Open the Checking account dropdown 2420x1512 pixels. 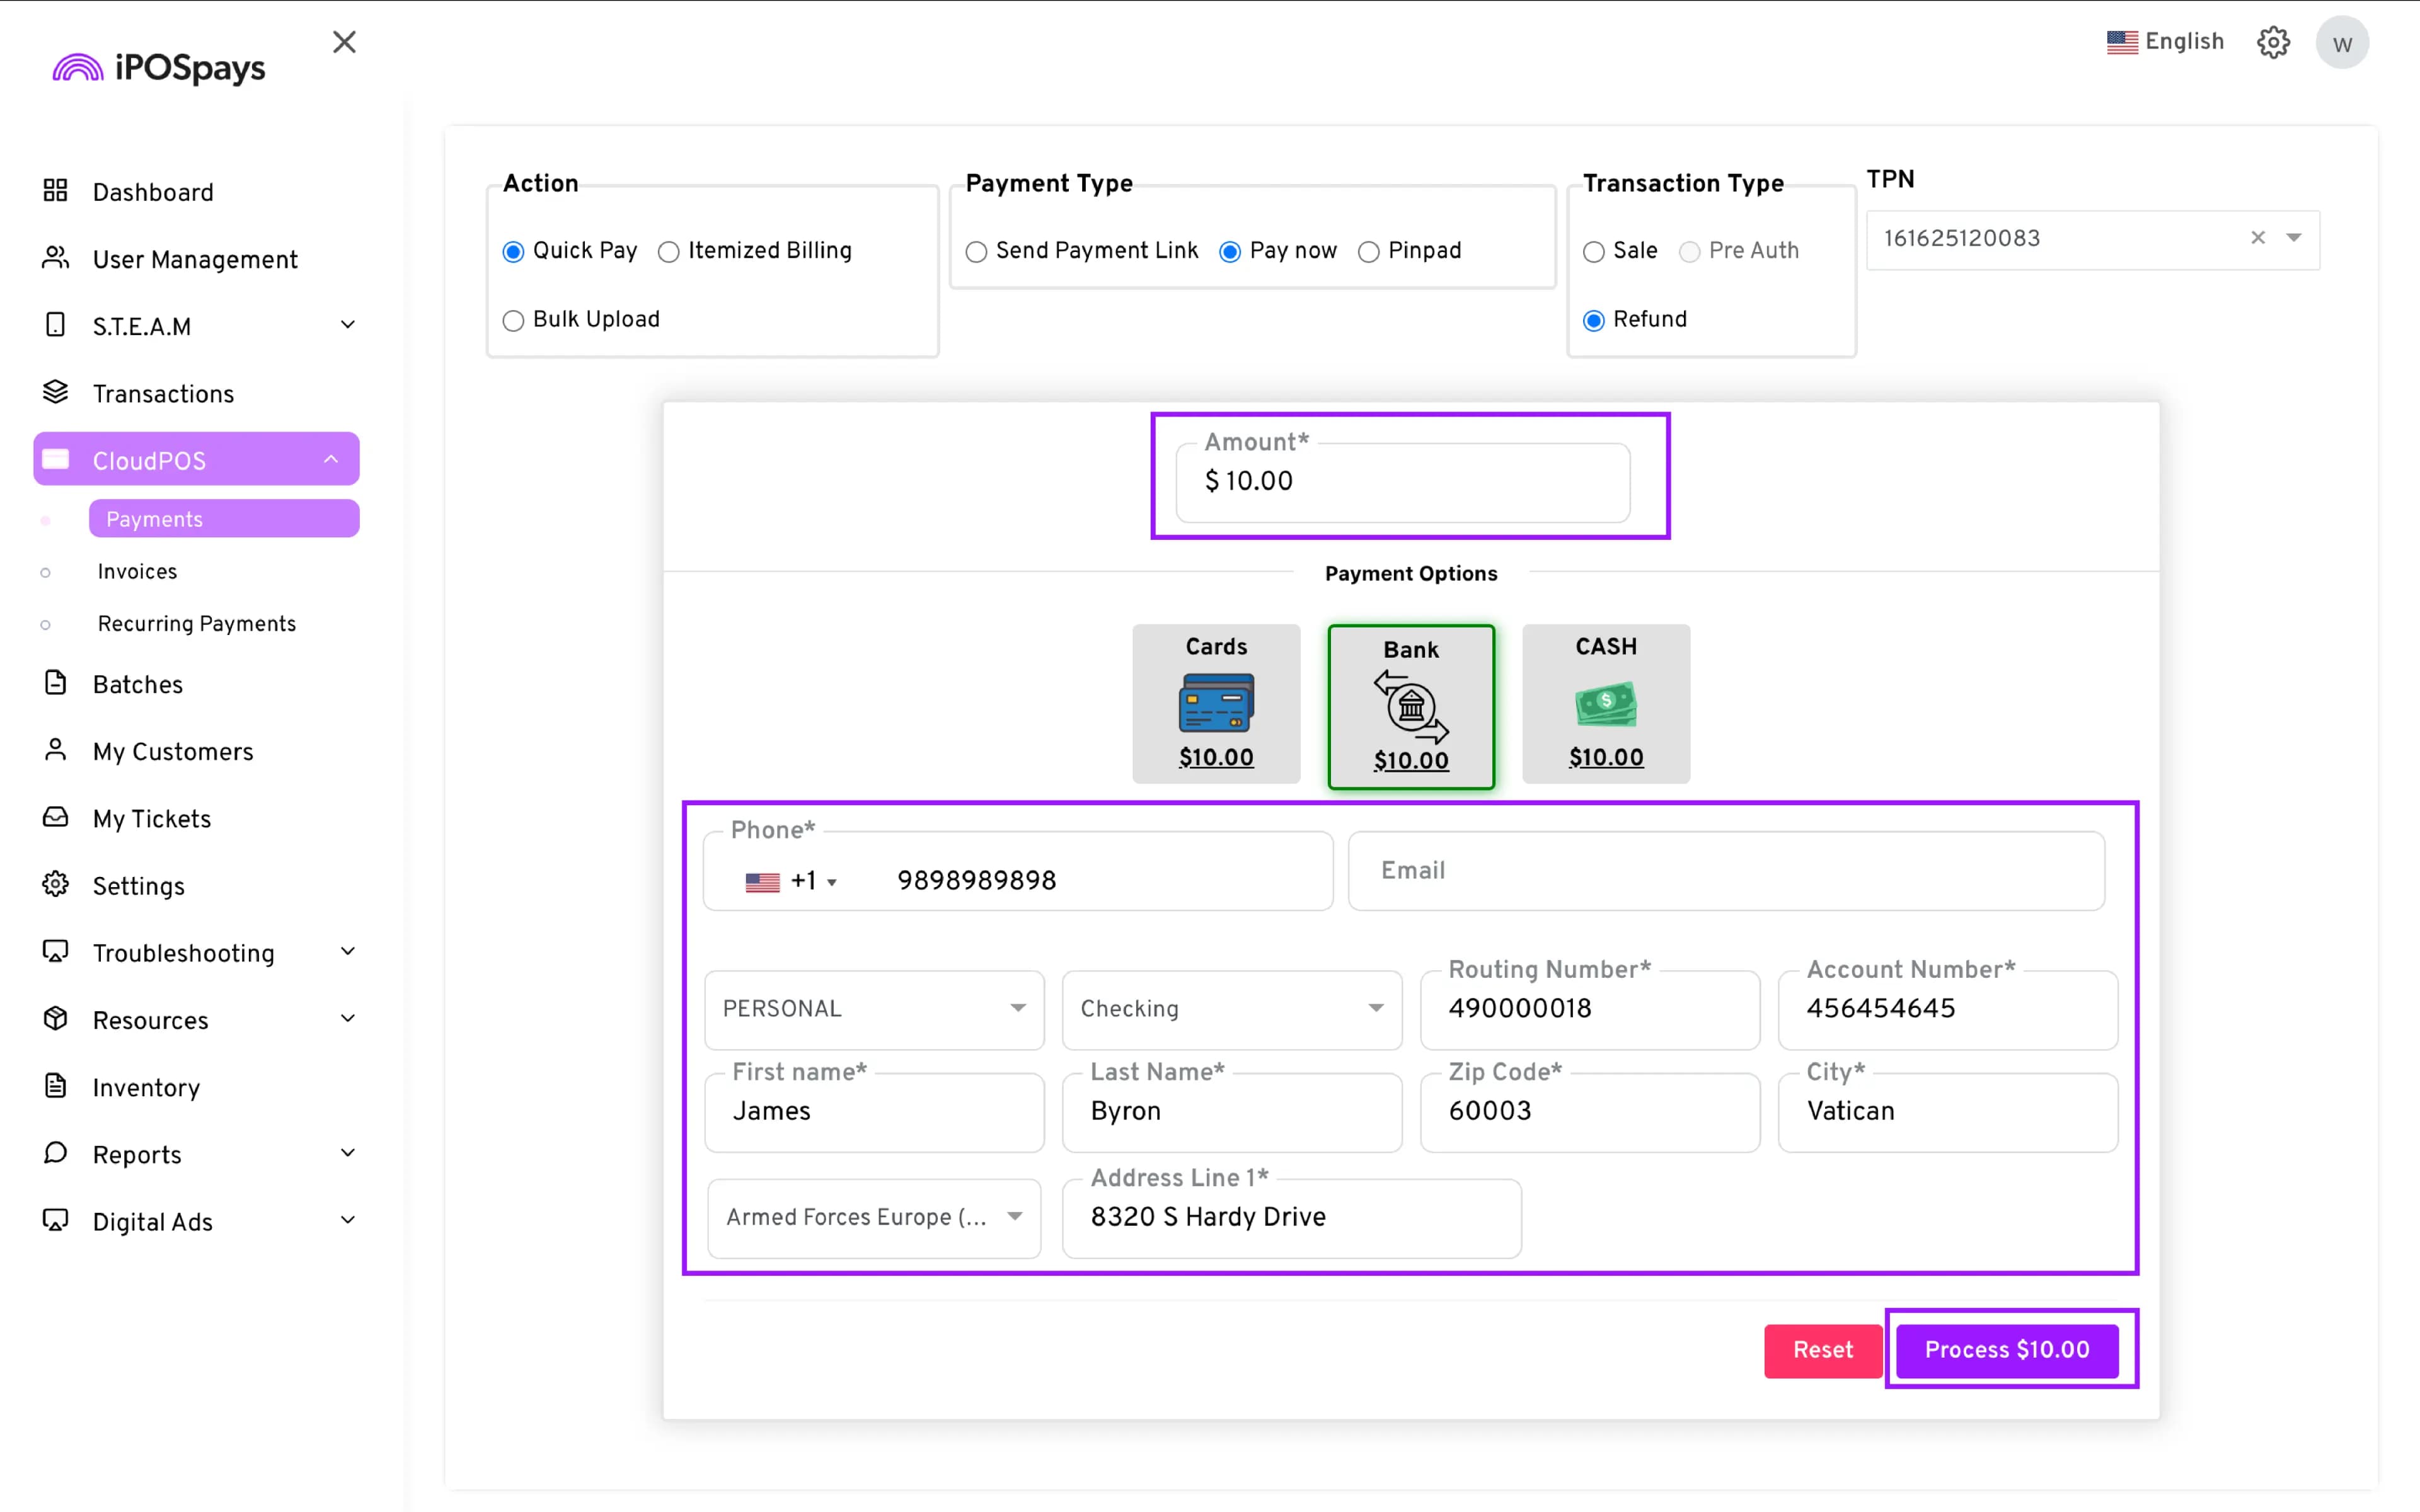1231,1009
